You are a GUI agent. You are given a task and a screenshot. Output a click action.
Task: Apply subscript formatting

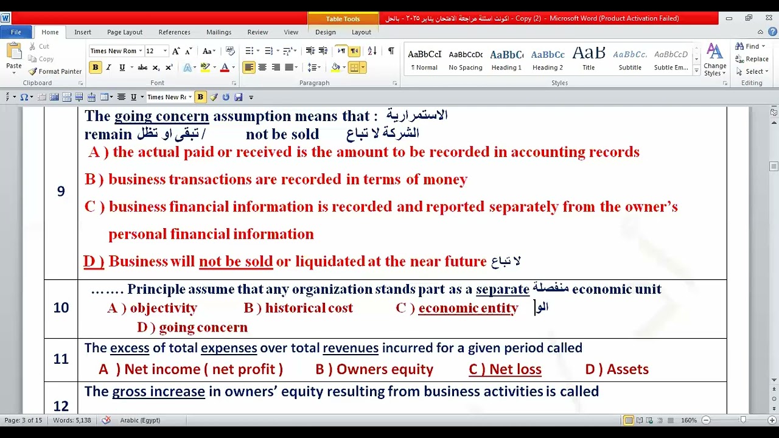(x=156, y=68)
